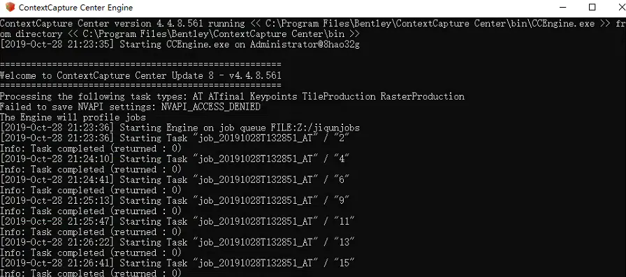Viewport: 626px width, 277px height.
Task: Click the Starting Task line for task "9"
Action: tap(175, 200)
